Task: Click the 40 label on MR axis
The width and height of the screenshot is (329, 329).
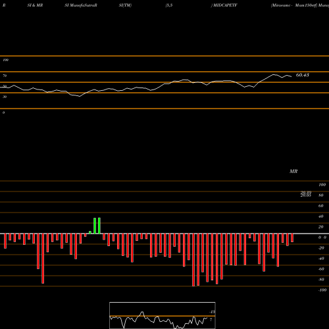Action: [321, 216]
